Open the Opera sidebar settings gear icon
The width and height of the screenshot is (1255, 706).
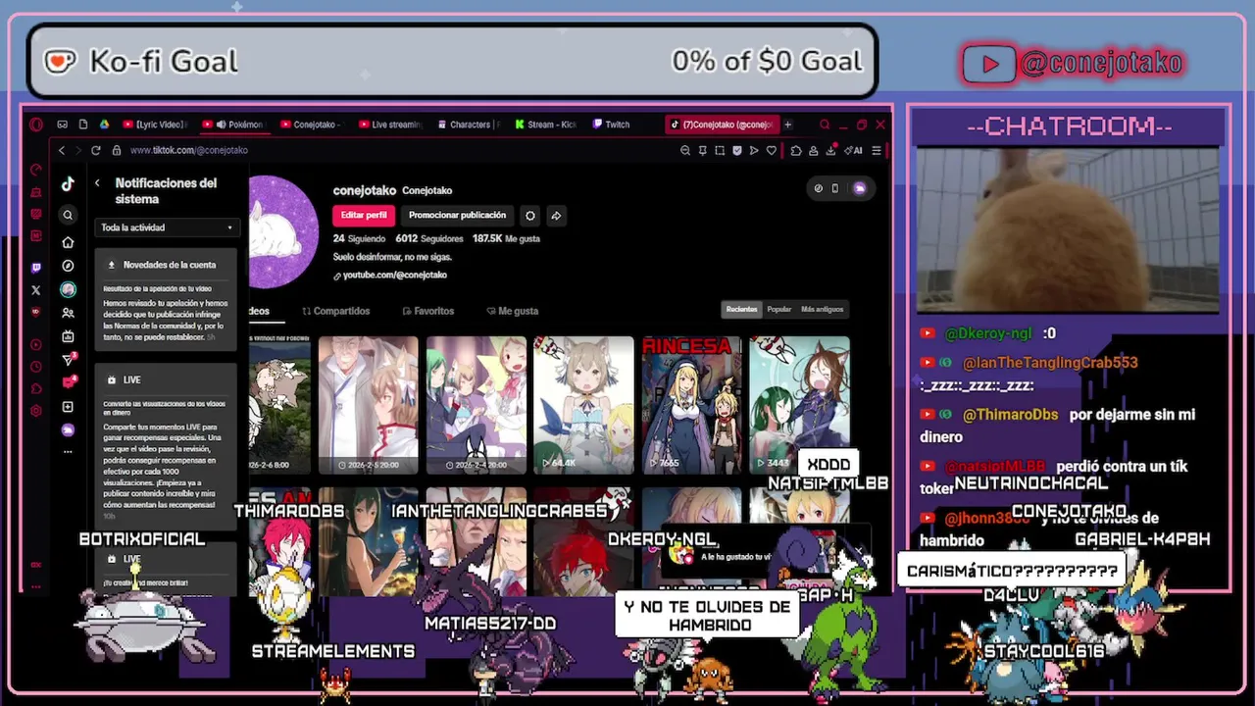point(36,410)
